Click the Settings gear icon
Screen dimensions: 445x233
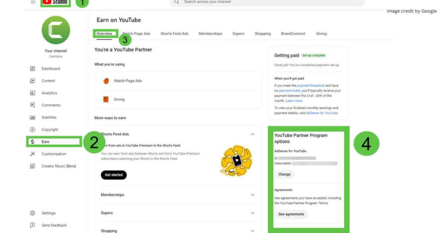pyautogui.click(x=33, y=213)
